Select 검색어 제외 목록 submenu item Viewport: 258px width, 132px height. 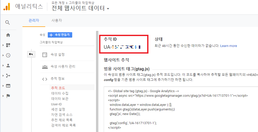pyautogui.click(x=63, y=125)
